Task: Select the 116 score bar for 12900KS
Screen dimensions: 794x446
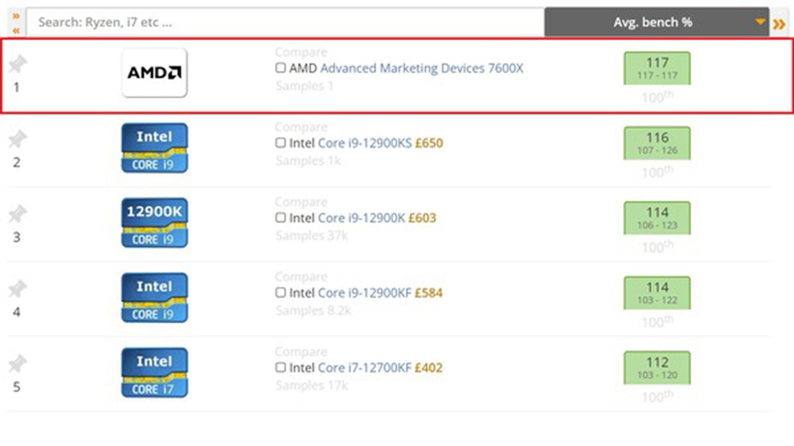Action: (657, 143)
